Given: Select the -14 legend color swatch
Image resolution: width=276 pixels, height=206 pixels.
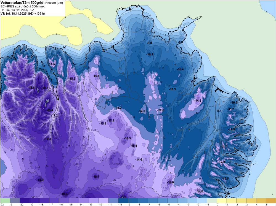Looking at the screenshot, I should [84, 200].
